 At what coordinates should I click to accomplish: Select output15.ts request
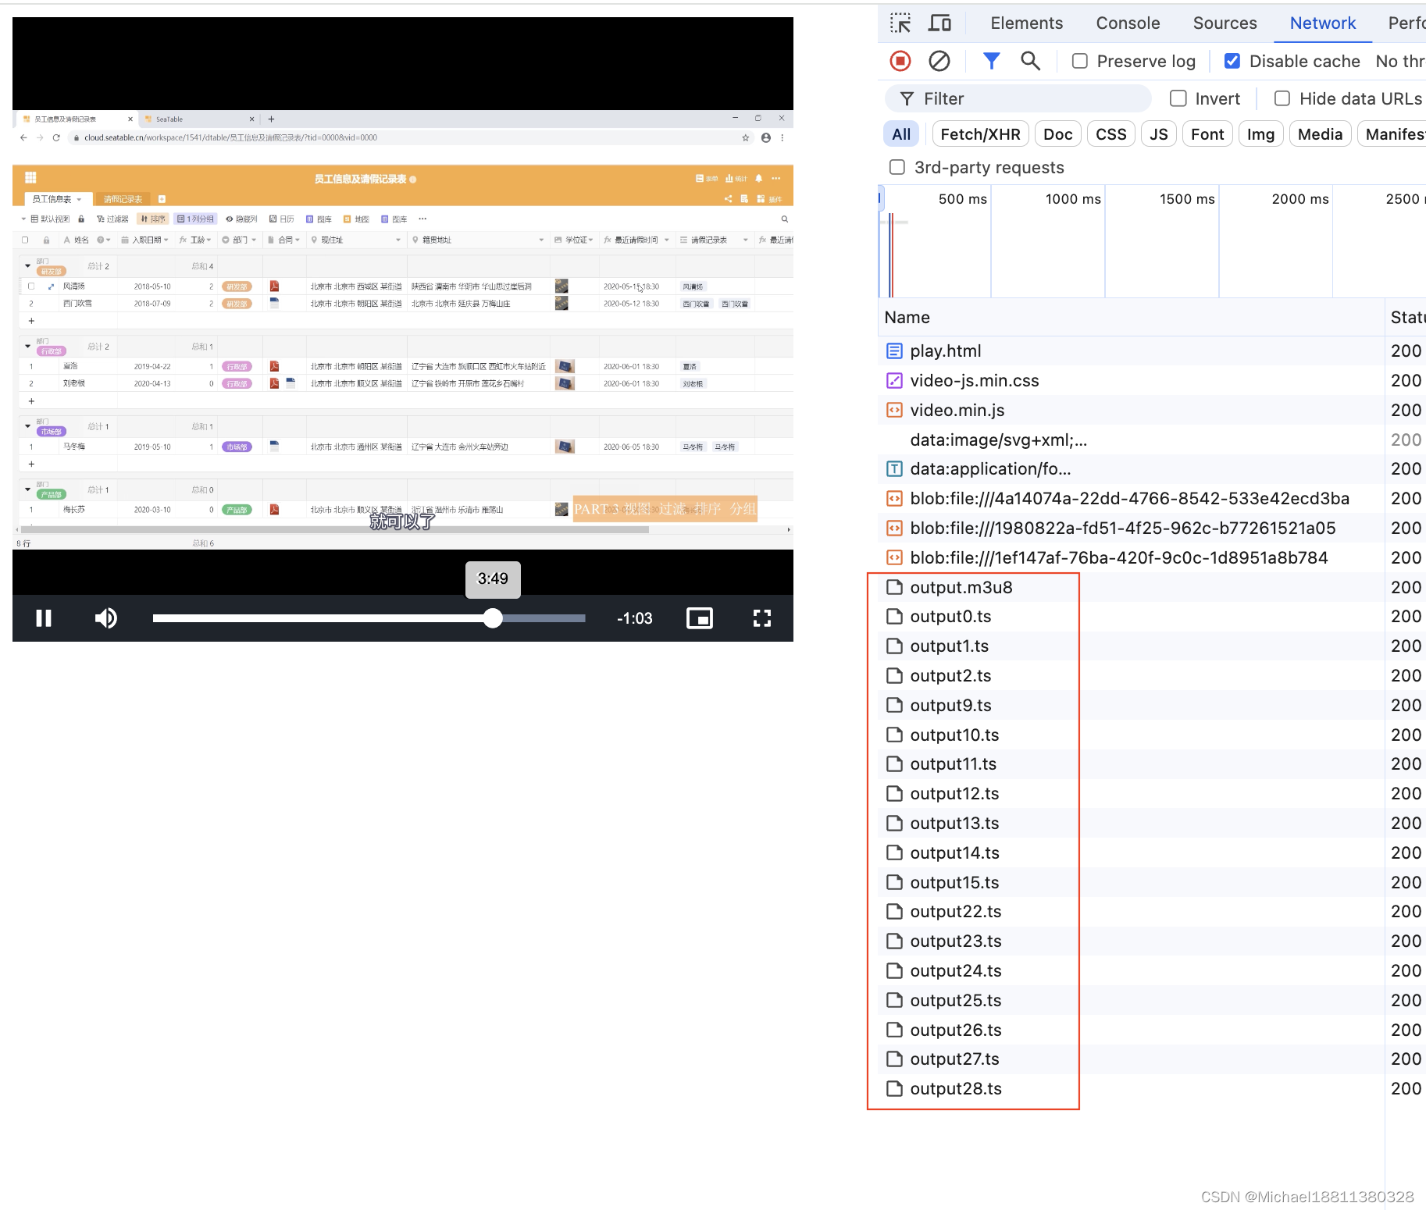pyautogui.click(x=1131, y=882)
